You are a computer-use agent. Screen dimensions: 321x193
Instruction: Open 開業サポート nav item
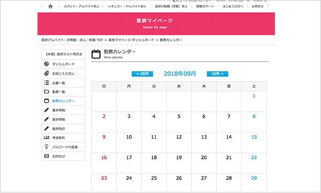click(x=205, y=6)
